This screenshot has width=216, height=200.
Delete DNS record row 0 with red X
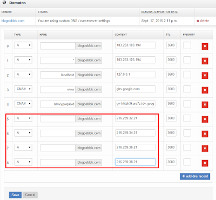tap(205, 46)
